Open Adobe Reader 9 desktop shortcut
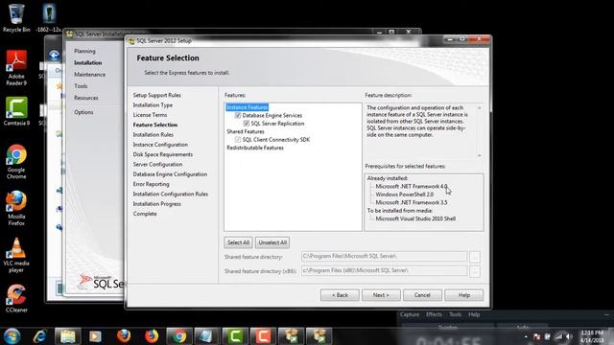Image resolution: width=614 pixels, height=345 pixels. [x=16, y=67]
